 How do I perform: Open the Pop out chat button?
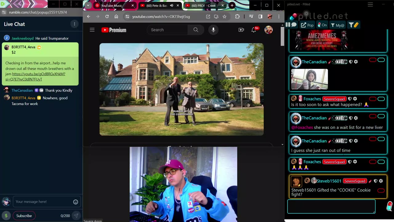[x=307, y=25]
